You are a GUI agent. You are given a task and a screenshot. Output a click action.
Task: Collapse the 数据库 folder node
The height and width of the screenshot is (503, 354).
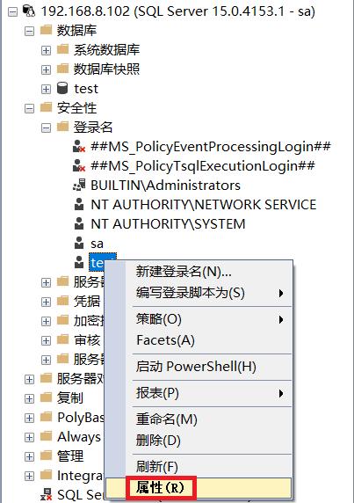tap(29, 31)
